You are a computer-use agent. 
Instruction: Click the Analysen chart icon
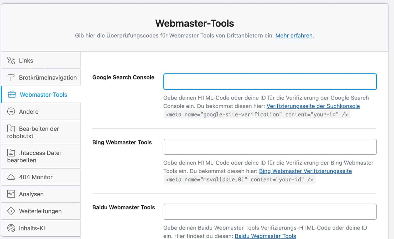[x=11, y=194]
